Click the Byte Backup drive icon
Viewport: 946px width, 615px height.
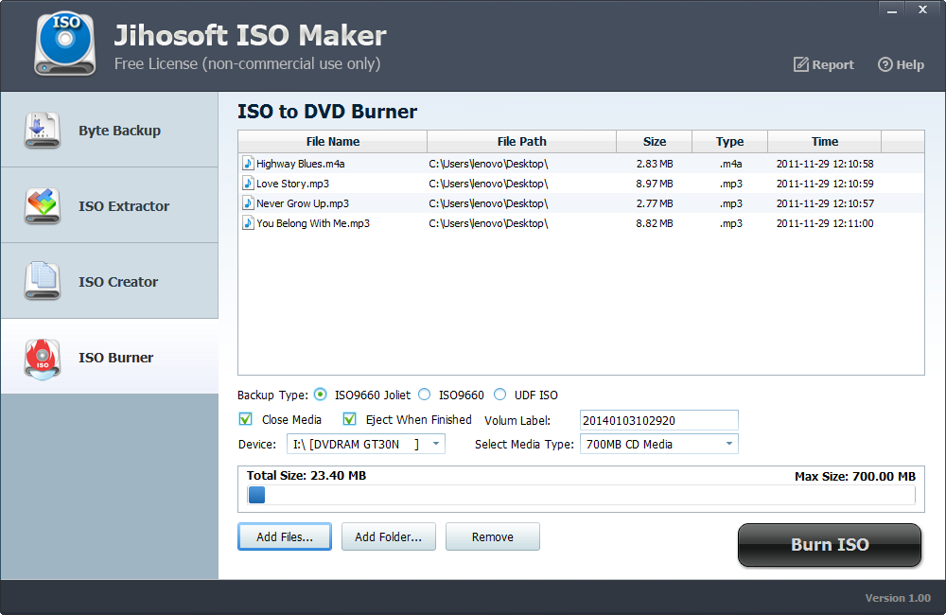[x=43, y=130]
